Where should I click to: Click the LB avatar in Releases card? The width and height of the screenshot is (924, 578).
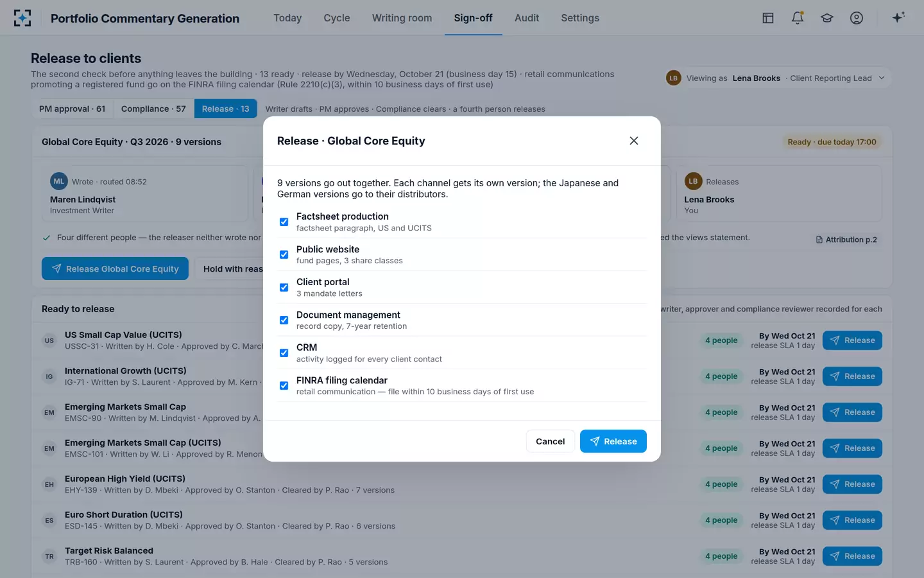pyautogui.click(x=693, y=182)
